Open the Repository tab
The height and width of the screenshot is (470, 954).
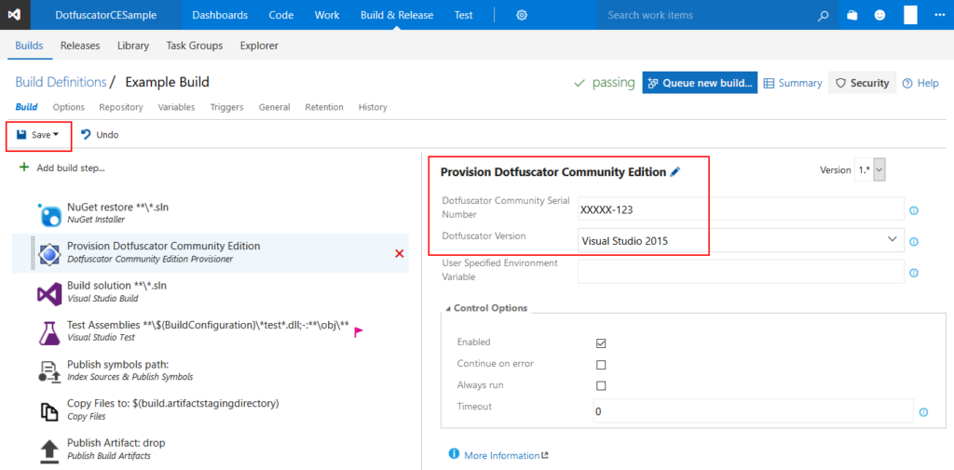tap(121, 107)
